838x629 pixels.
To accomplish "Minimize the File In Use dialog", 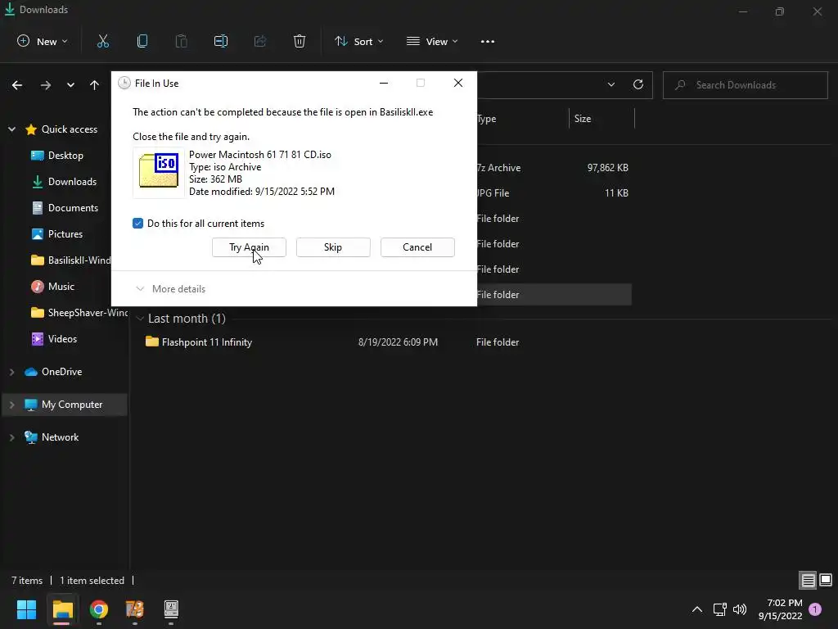I will coord(384,83).
